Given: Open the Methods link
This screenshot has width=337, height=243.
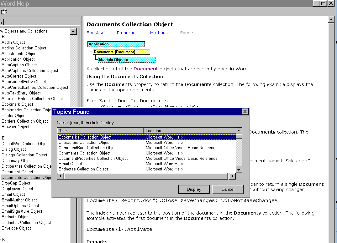Looking at the screenshot, I should (x=159, y=33).
